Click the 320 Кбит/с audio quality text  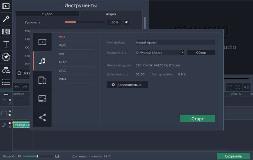click(x=158, y=65)
